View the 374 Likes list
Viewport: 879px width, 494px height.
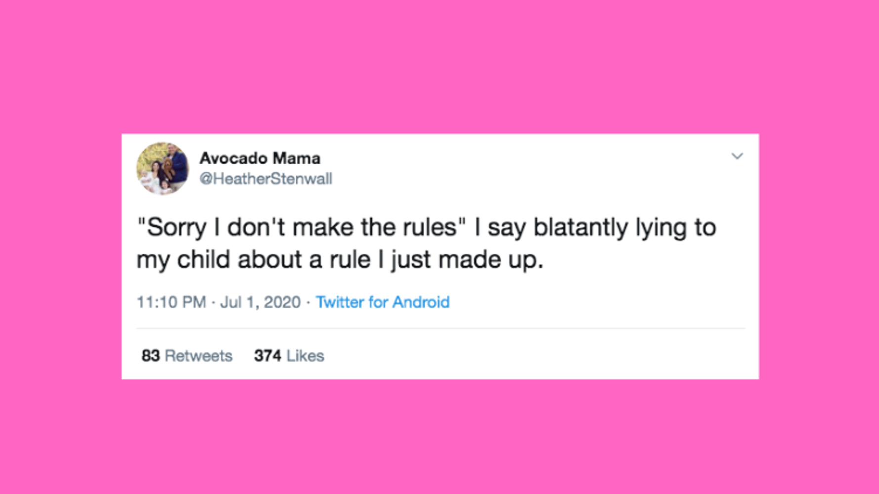tap(289, 356)
